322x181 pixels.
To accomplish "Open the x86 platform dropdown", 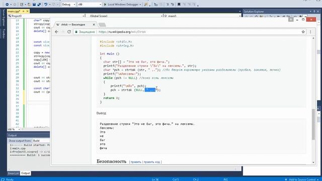I will point(90,5).
